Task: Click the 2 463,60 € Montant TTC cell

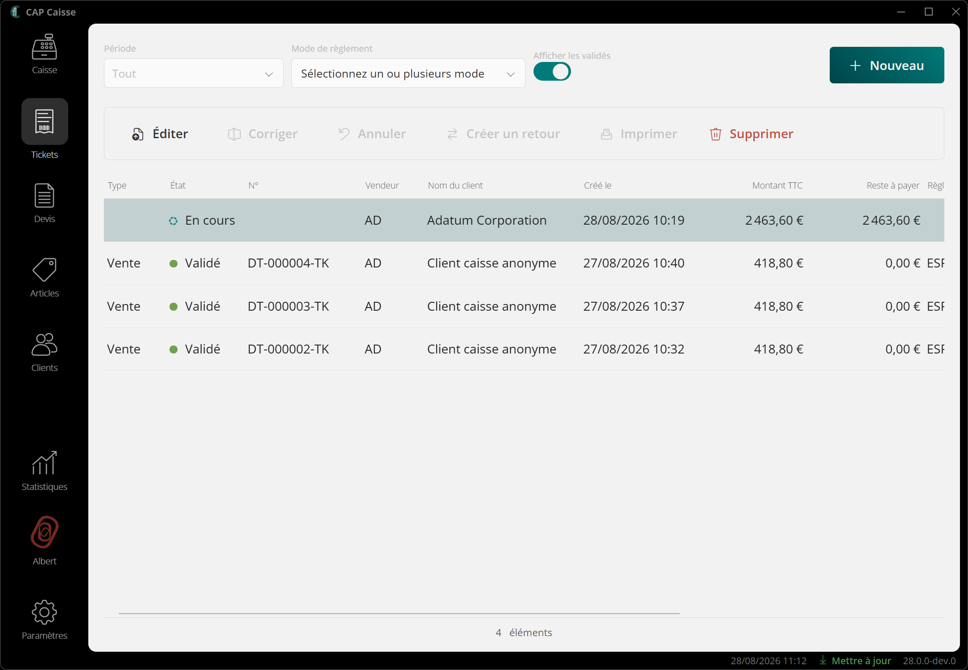Action: pos(774,220)
